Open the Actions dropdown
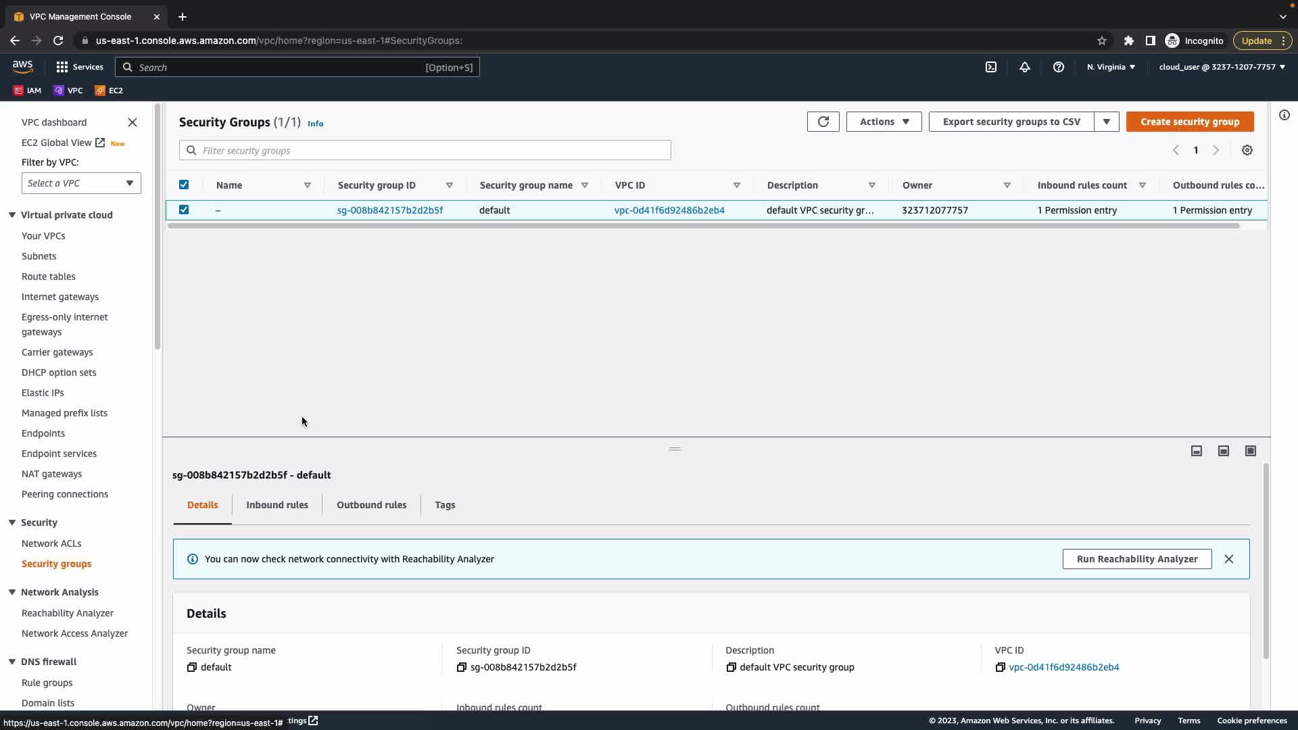This screenshot has width=1298, height=730. [884, 122]
